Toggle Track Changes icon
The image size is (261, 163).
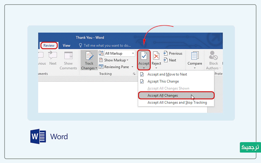pos(89,55)
